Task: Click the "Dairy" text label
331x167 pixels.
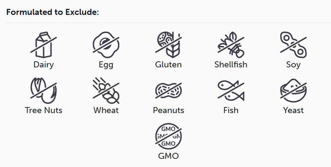Action: [43, 65]
